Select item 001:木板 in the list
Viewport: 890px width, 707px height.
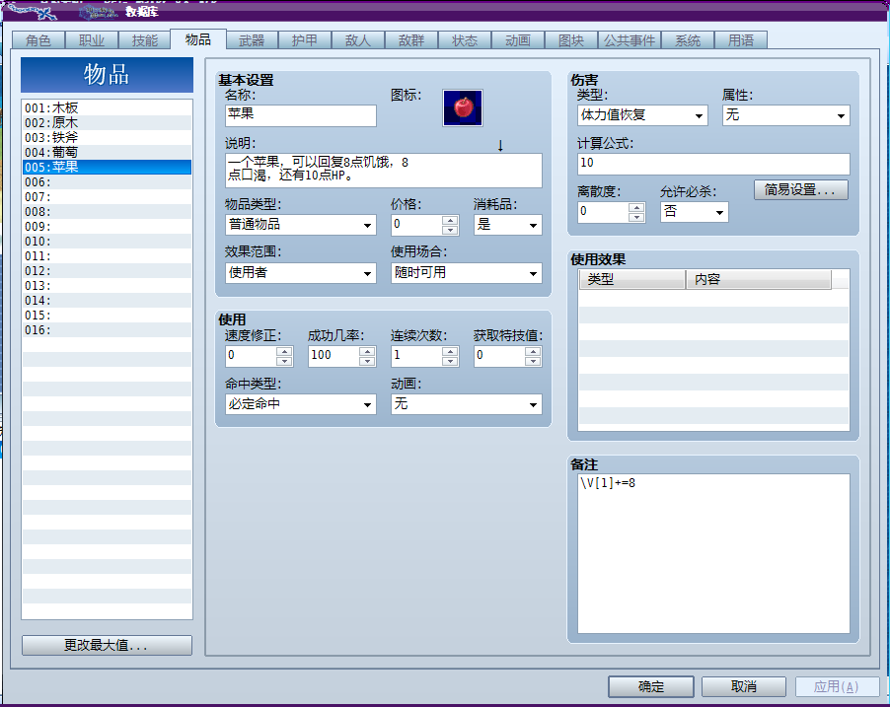[107, 107]
